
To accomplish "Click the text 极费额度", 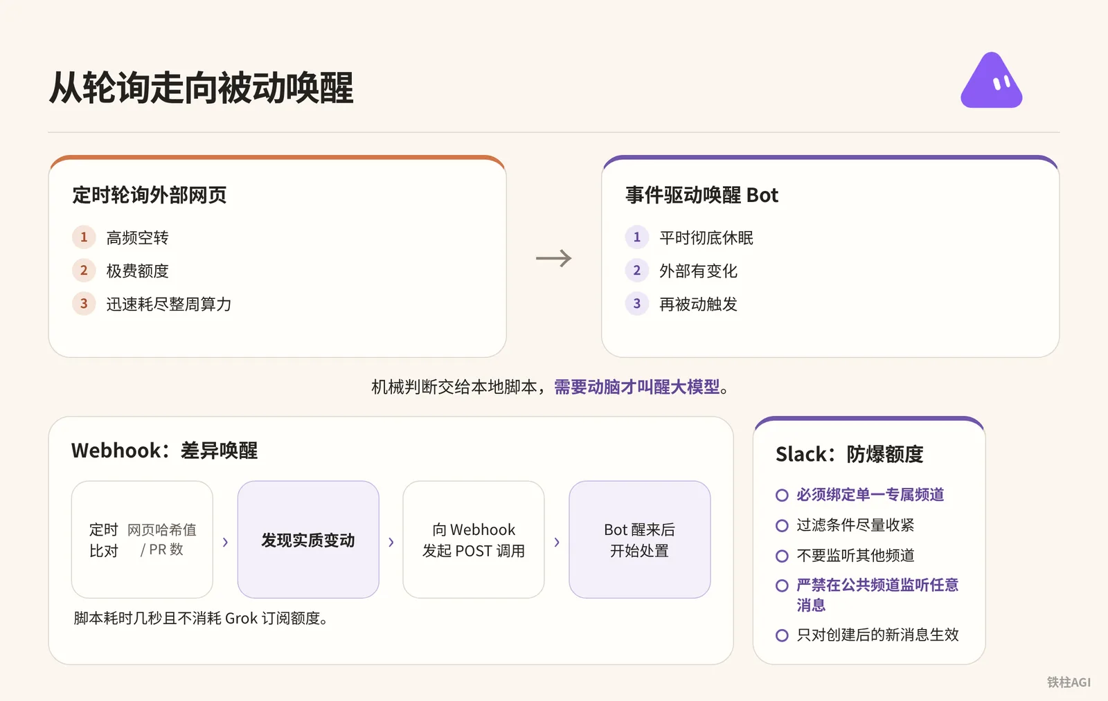I will pyautogui.click(x=137, y=271).
